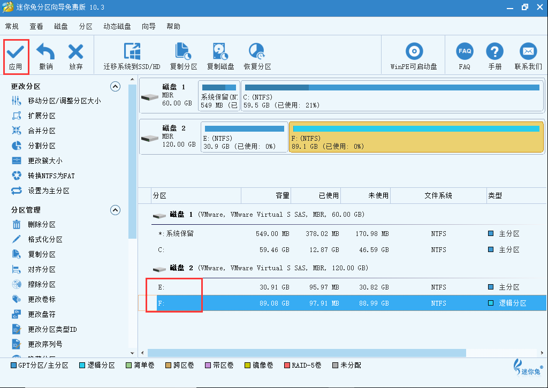Open the 分区 menu in the menu bar
Screen dimensions: 548x388
click(86, 27)
